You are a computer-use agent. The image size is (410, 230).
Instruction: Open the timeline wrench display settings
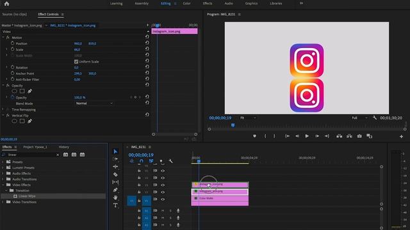pos(171,161)
